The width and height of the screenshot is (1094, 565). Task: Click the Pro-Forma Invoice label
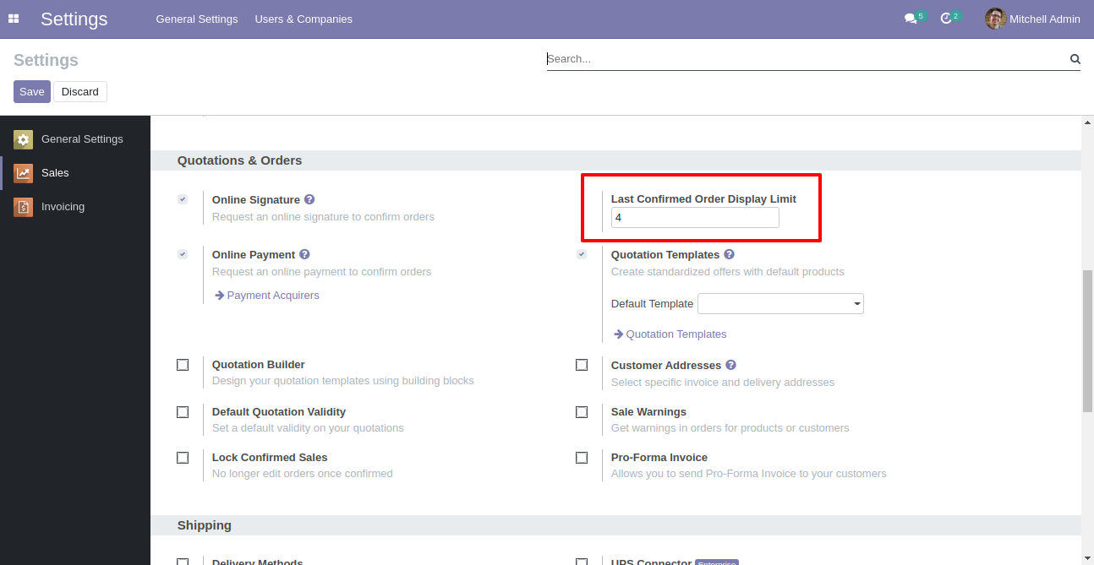coord(659,458)
